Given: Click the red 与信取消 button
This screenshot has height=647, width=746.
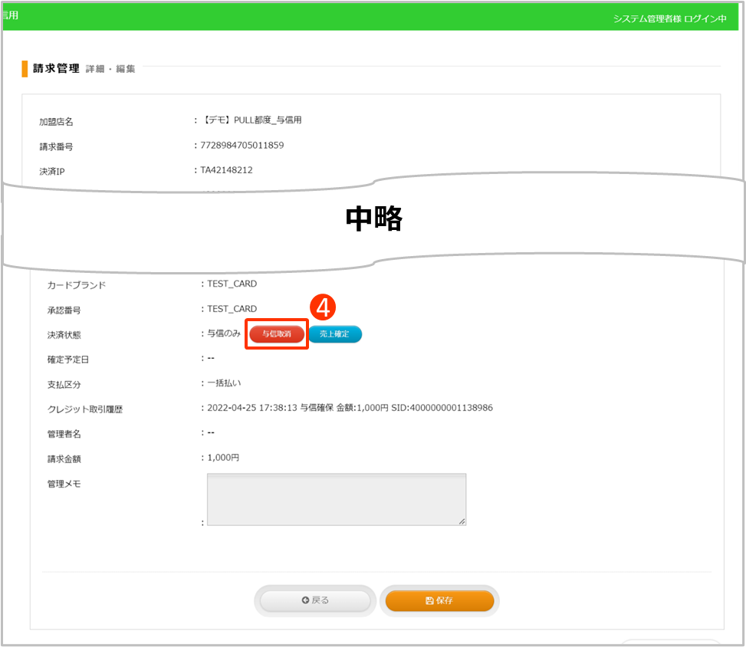Looking at the screenshot, I should click(x=276, y=334).
